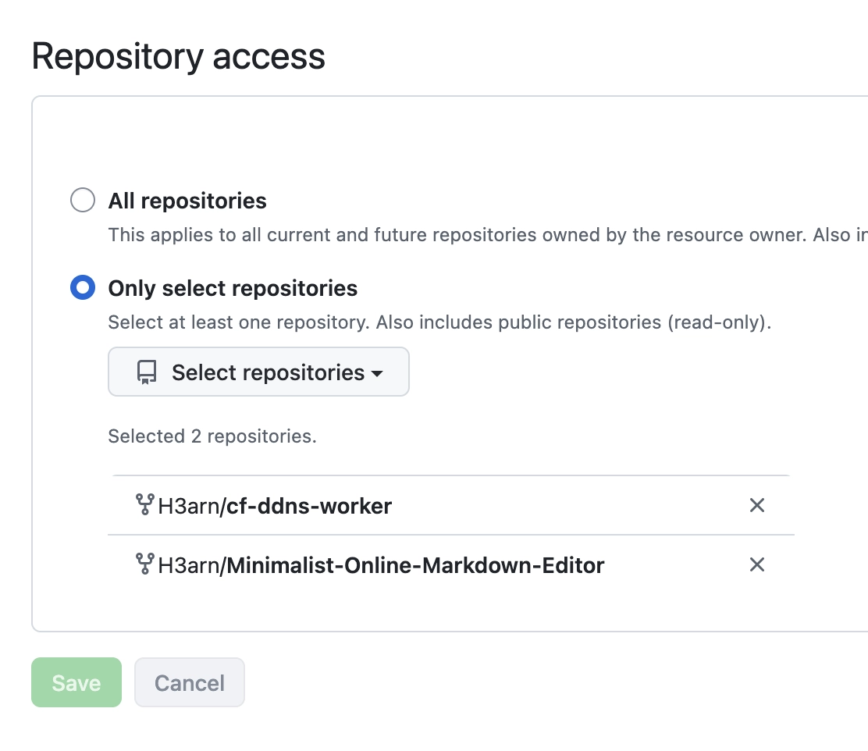This screenshot has height=751, width=868.
Task: Cancel the repository access changes
Action: click(190, 683)
